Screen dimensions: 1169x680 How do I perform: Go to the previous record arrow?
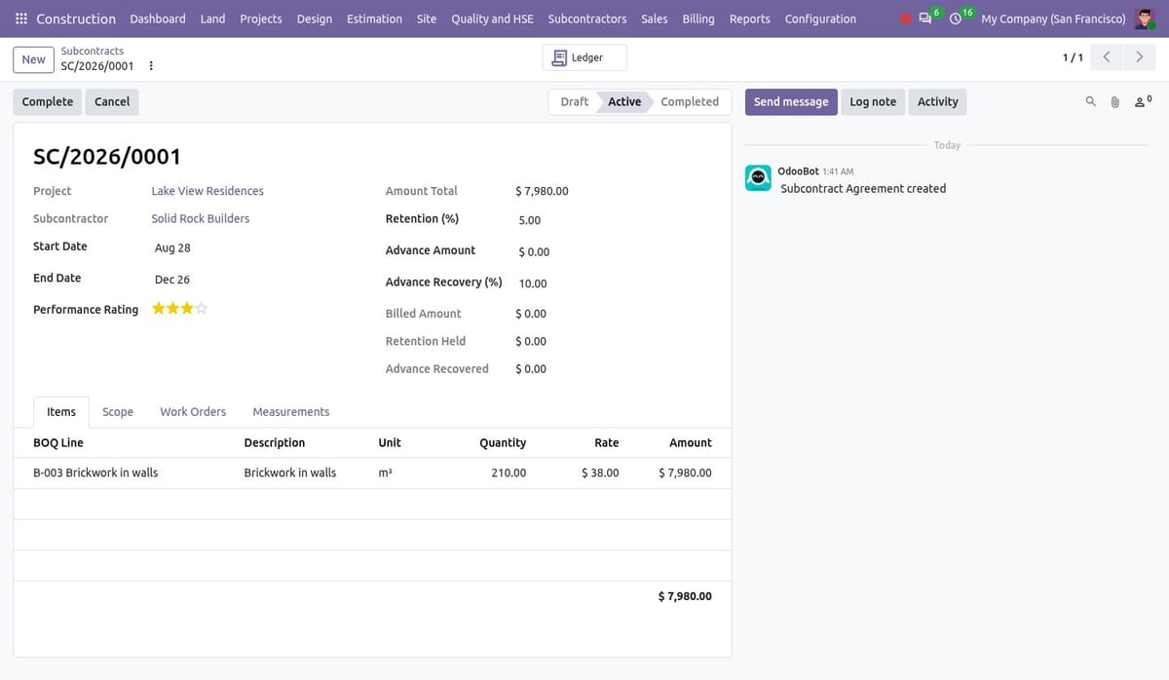coord(1106,57)
